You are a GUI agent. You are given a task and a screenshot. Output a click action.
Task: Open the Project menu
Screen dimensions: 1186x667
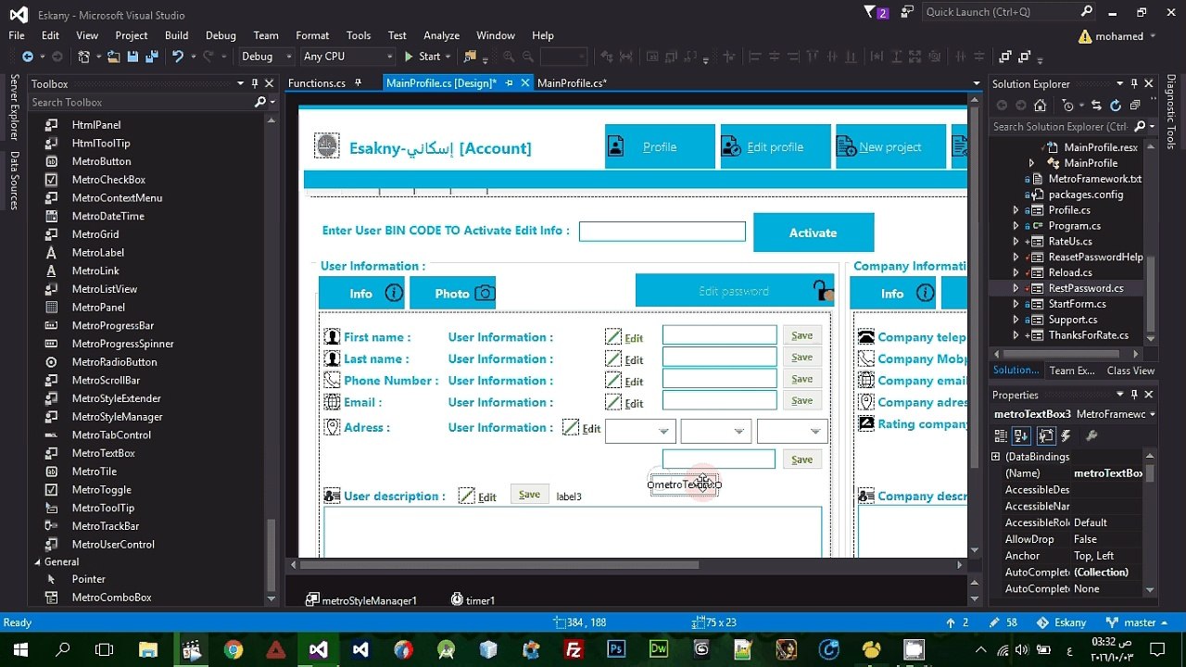point(132,35)
